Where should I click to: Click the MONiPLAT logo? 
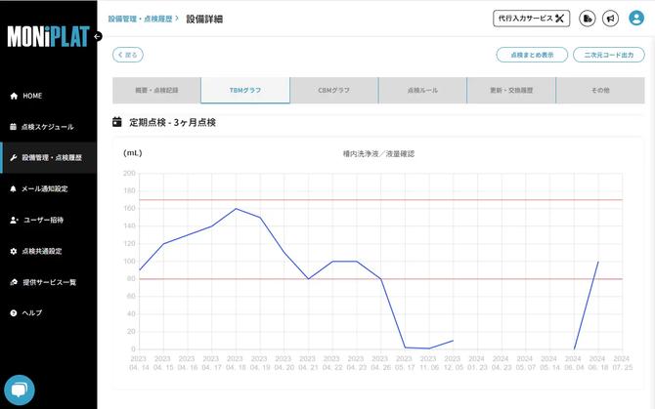coord(48,37)
